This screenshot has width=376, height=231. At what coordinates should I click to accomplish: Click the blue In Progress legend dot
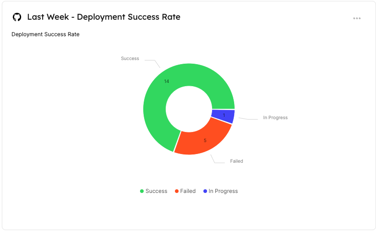(205, 191)
